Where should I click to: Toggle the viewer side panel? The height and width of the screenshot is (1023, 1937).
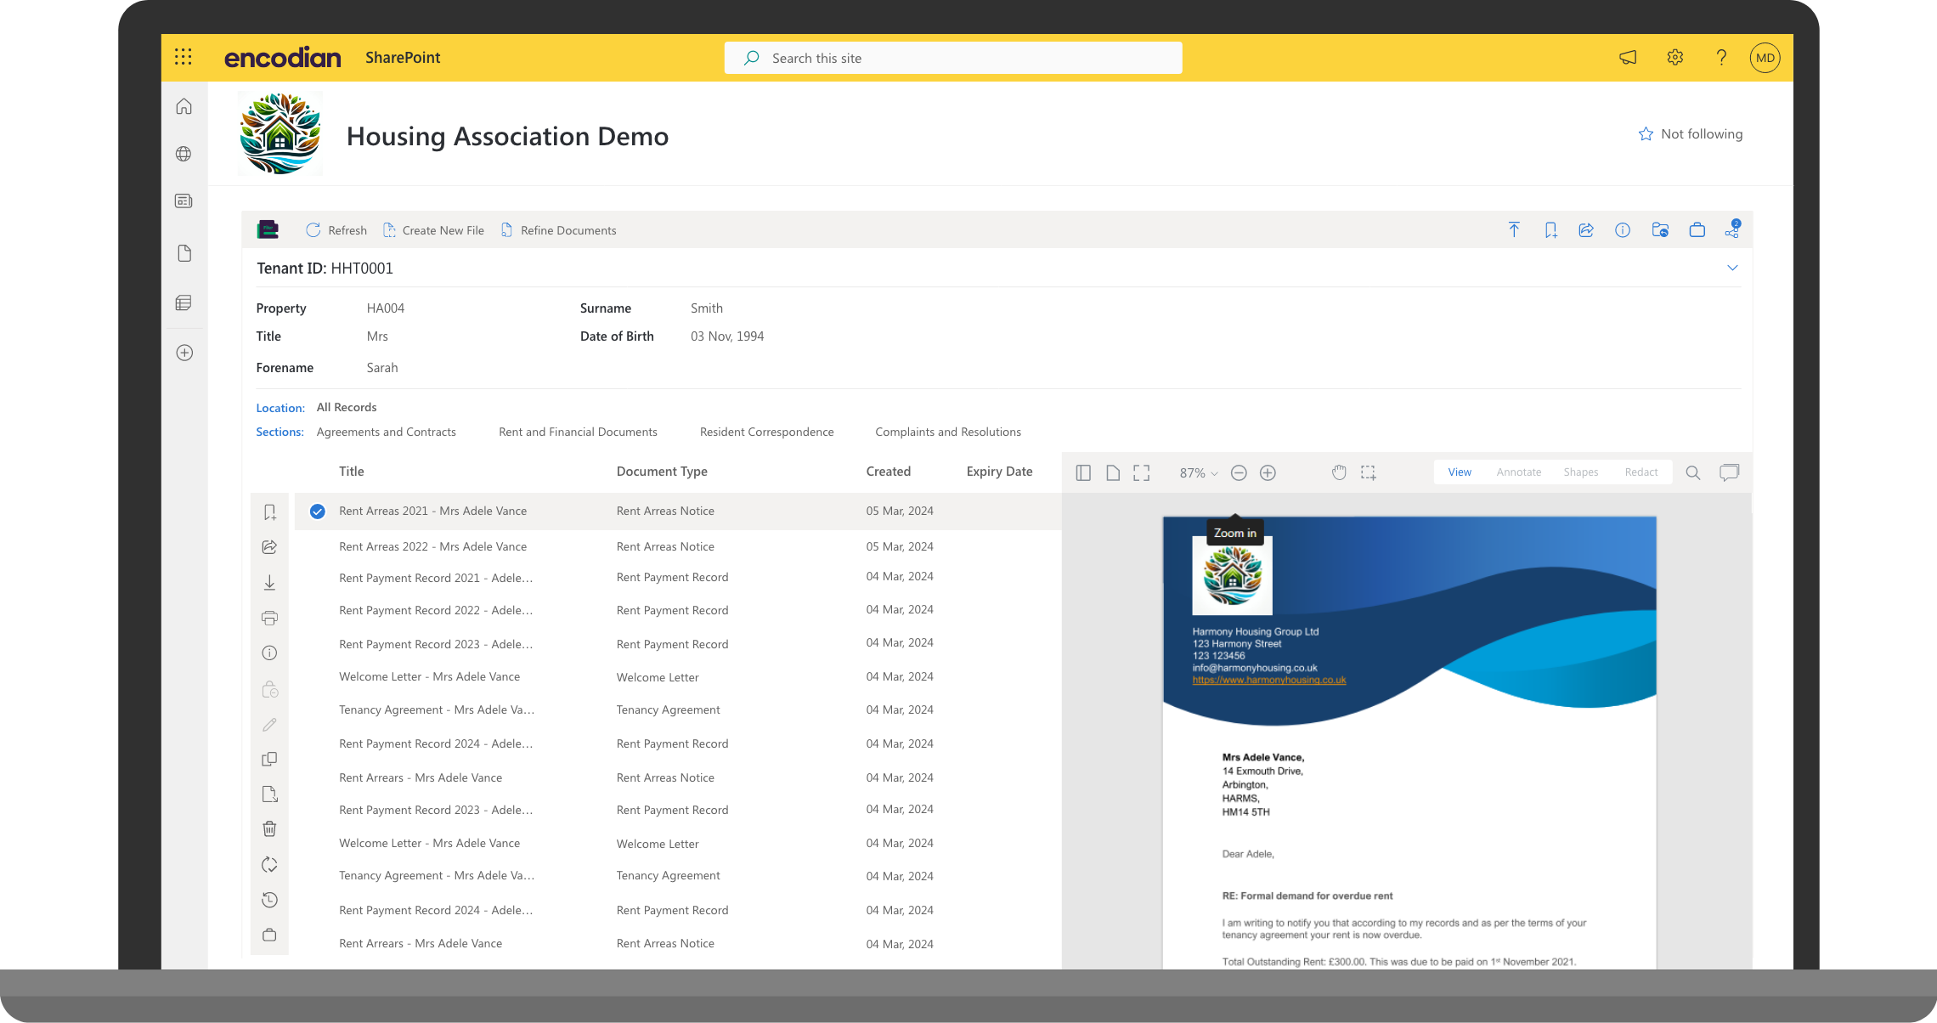(x=1083, y=472)
